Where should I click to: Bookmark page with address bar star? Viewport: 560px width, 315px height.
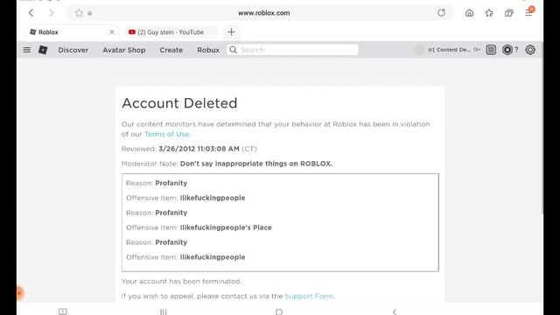coord(79,13)
